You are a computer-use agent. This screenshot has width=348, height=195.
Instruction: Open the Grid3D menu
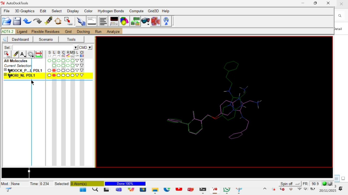coord(153,11)
